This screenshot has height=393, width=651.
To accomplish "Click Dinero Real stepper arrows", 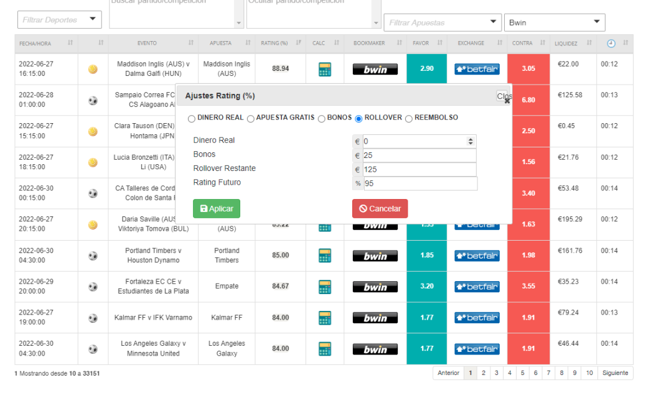I will (x=471, y=142).
